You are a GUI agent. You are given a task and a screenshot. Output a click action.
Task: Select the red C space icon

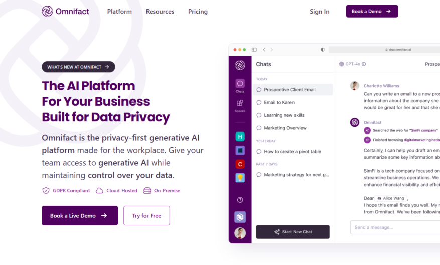[240, 164]
